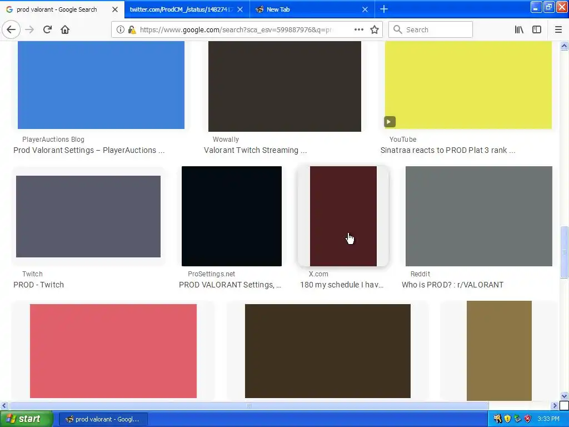Screen dimensions: 569x427
Task: Click the 'PROD - Twitch' result title
Action: point(38,285)
